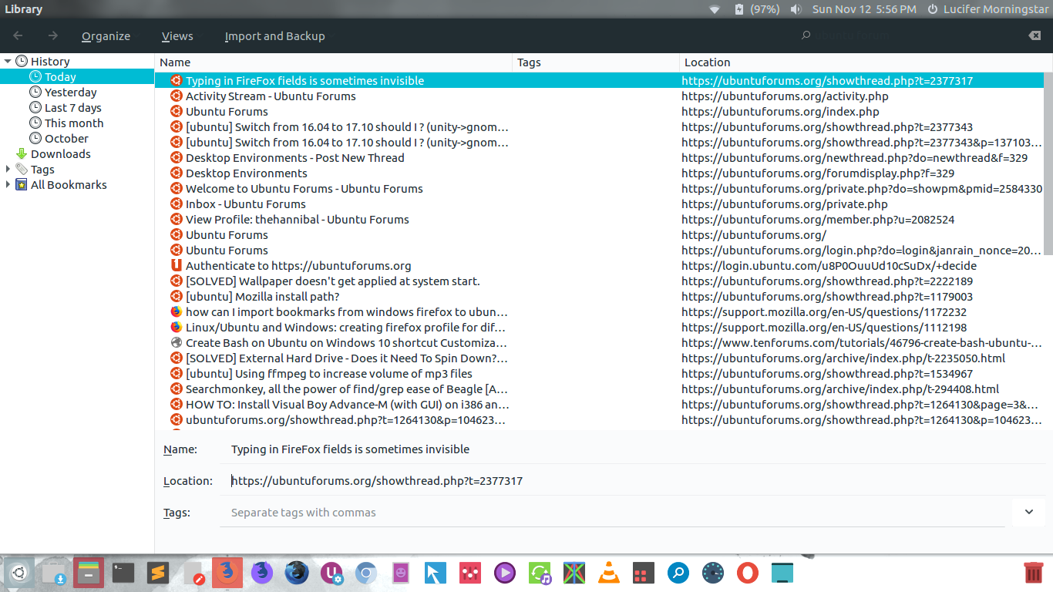Sort the list by Tags column header
The width and height of the screenshot is (1053, 592).
coord(597,62)
